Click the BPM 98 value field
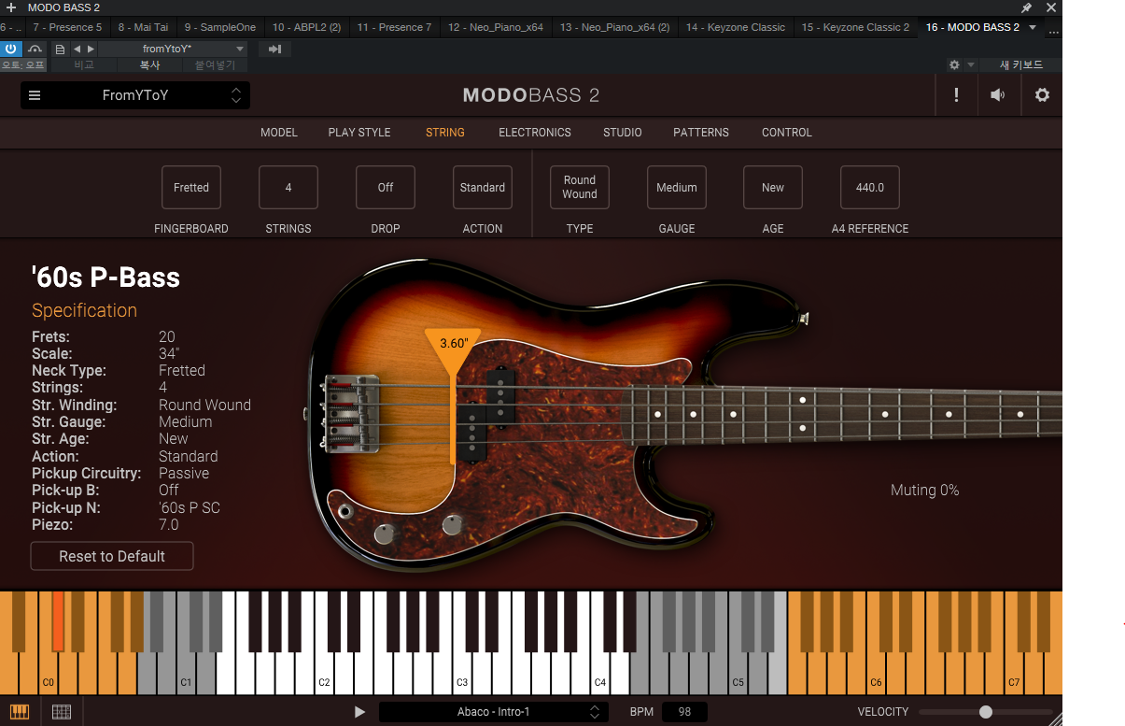 (x=684, y=712)
